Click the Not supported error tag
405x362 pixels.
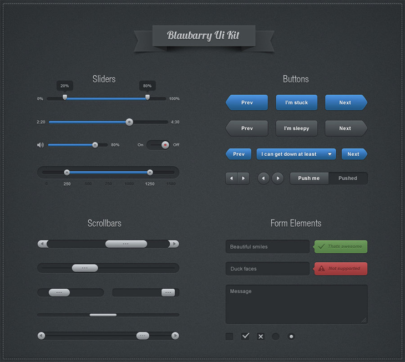point(340,269)
